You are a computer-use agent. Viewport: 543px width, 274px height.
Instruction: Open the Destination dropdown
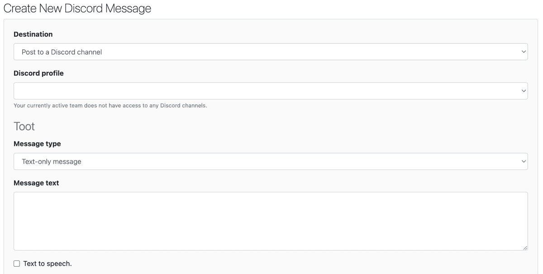pos(271,52)
